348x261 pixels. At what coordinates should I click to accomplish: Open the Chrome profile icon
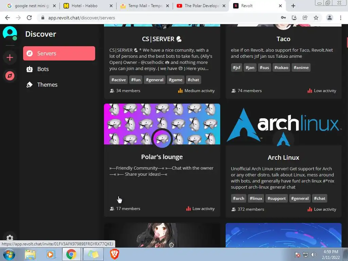tap(330, 18)
